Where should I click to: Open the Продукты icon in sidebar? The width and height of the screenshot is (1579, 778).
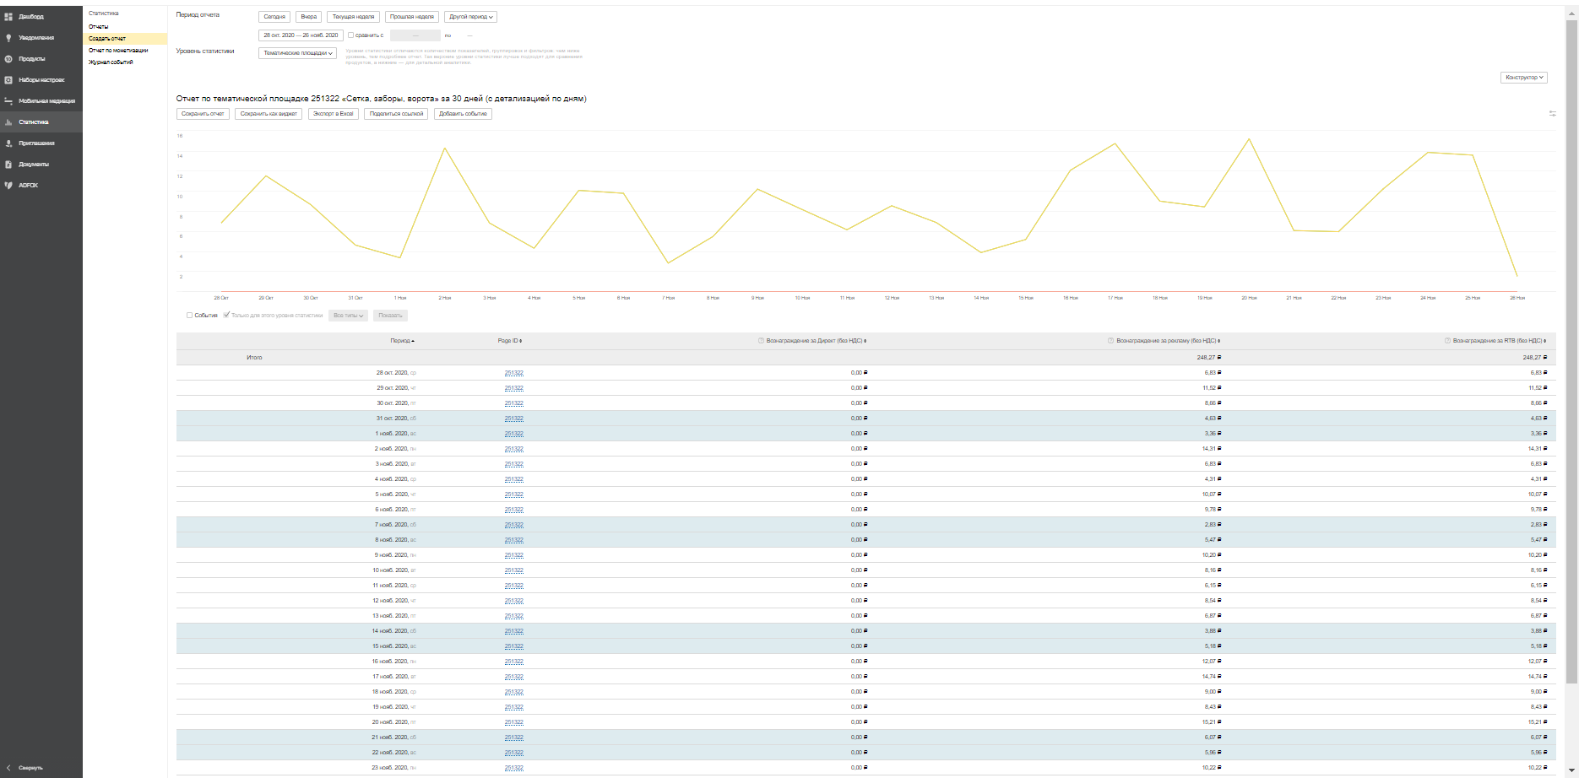(x=8, y=59)
